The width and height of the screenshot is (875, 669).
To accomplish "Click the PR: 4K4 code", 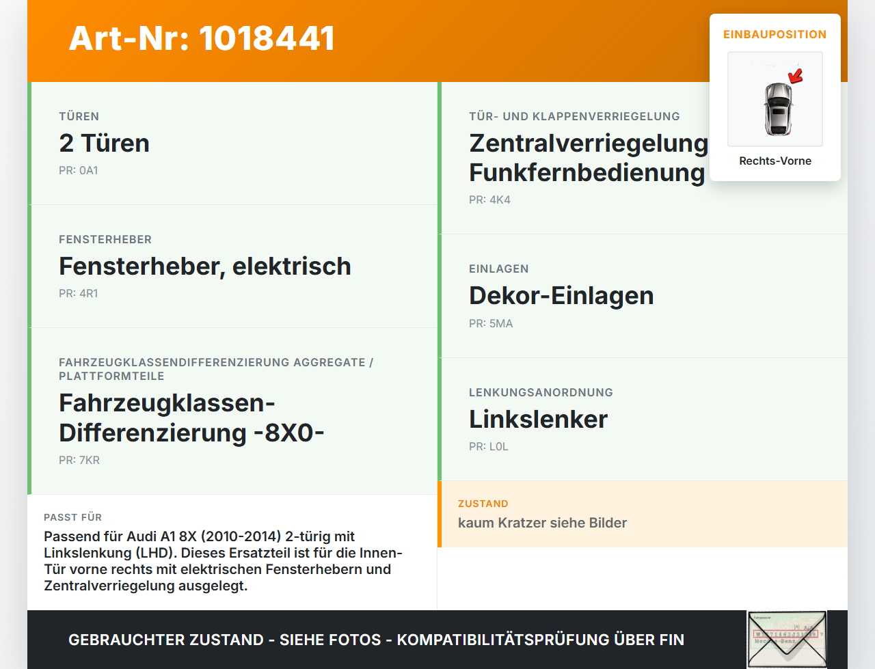I will click(x=489, y=200).
